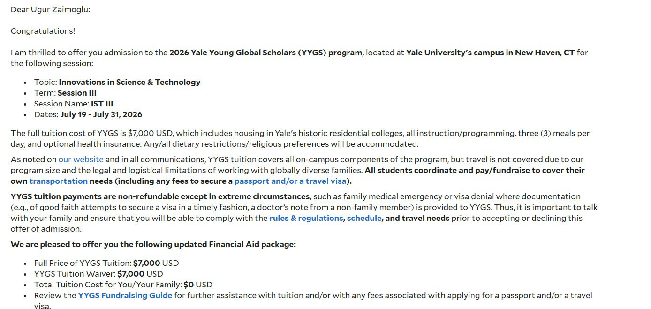Click the "YYGS Tuition Waiver" bullet
Screen dimensions: 651x309
(x=98, y=274)
